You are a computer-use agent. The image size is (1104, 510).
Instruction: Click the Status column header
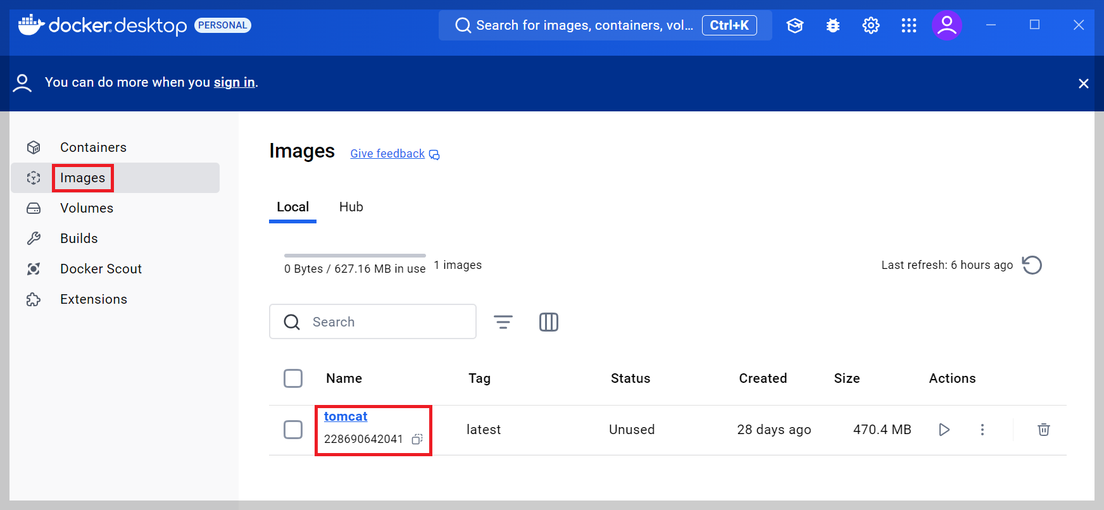point(630,378)
